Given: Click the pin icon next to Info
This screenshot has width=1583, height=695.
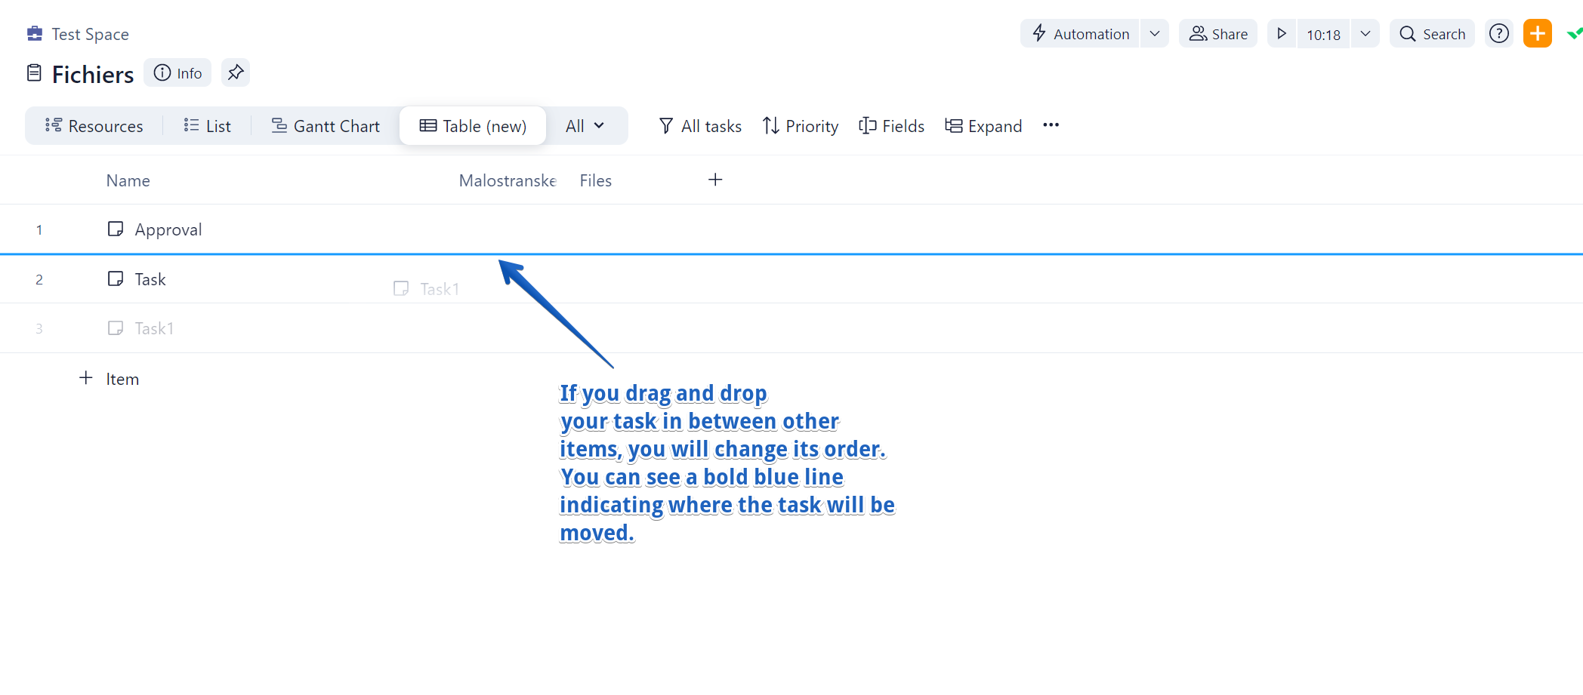Looking at the screenshot, I should (x=236, y=72).
